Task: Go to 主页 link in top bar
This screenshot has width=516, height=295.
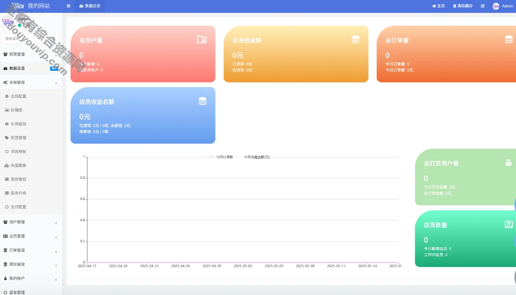Action: (x=438, y=6)
